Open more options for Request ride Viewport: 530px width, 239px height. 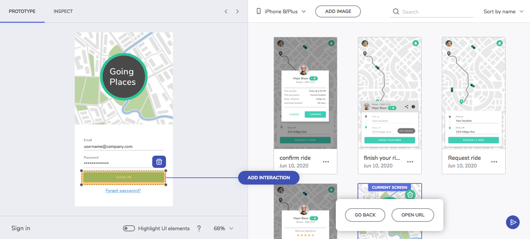[x=494, y=162]
